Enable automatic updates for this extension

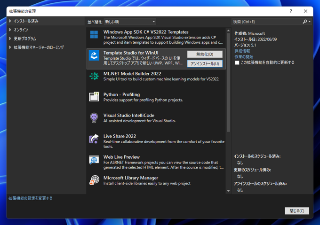click(237, 62)
